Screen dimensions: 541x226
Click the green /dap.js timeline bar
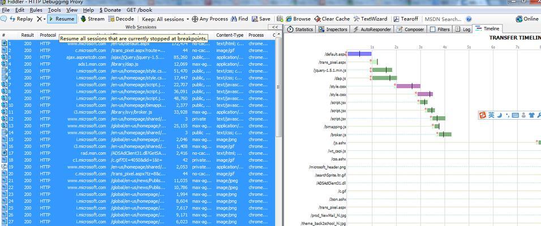coord(384,78)
